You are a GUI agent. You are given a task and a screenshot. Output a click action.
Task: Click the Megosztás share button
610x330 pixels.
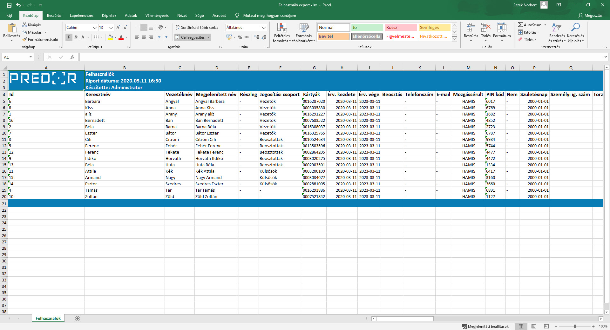590,15
